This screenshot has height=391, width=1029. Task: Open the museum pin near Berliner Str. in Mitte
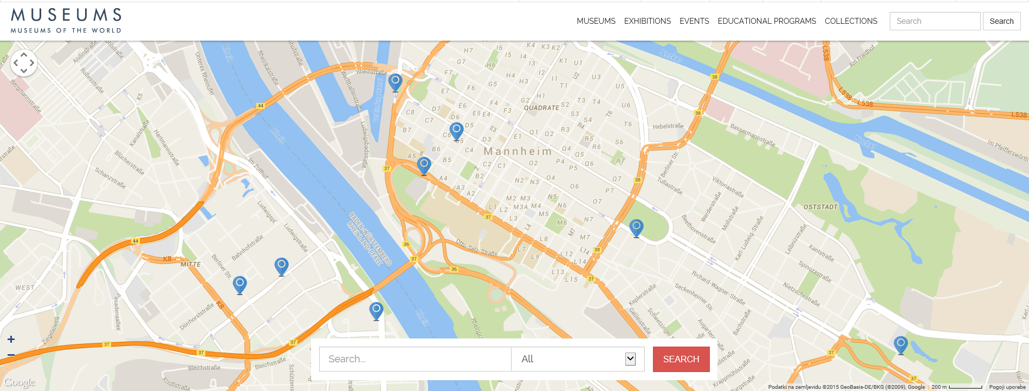point(240,284)
